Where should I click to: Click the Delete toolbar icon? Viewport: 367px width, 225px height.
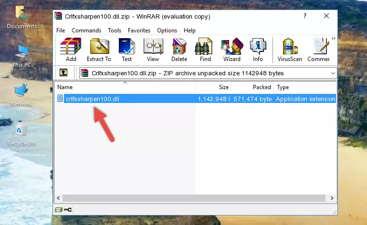pyautogui.click(x=179, y=50)
